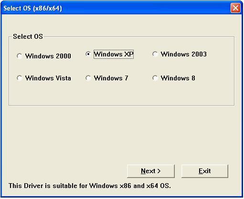
Task: Click the Exit button
Action: (x=205, y=171)
